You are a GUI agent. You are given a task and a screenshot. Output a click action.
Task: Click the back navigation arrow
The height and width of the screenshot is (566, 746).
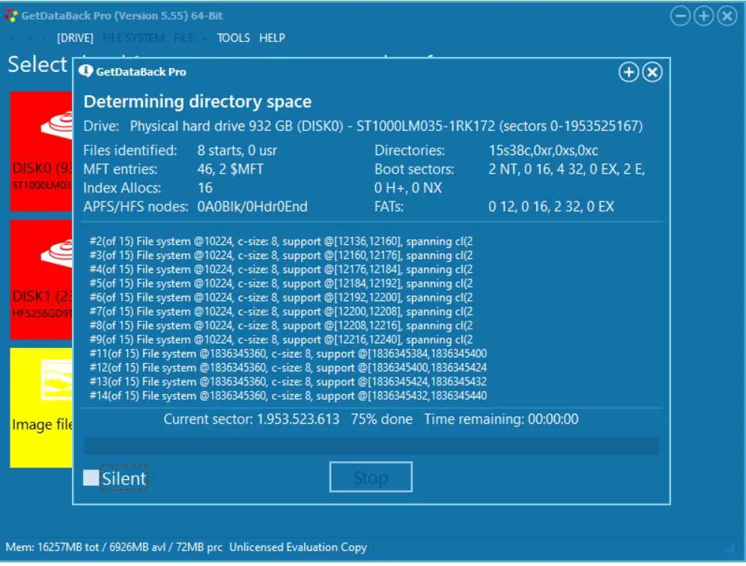click(x=13, y=38)
